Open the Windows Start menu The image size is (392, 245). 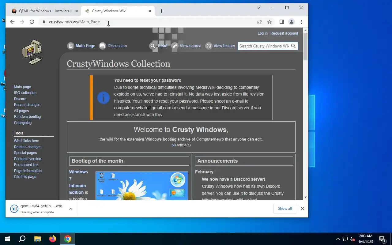click(x=7, y=239)
